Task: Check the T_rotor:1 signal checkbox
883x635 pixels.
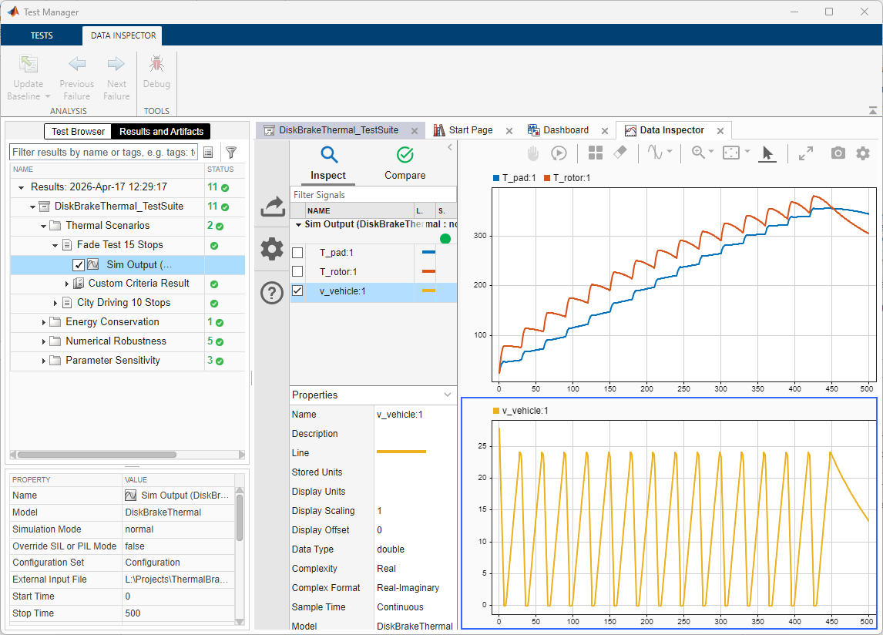Action: tap(297, 272)
